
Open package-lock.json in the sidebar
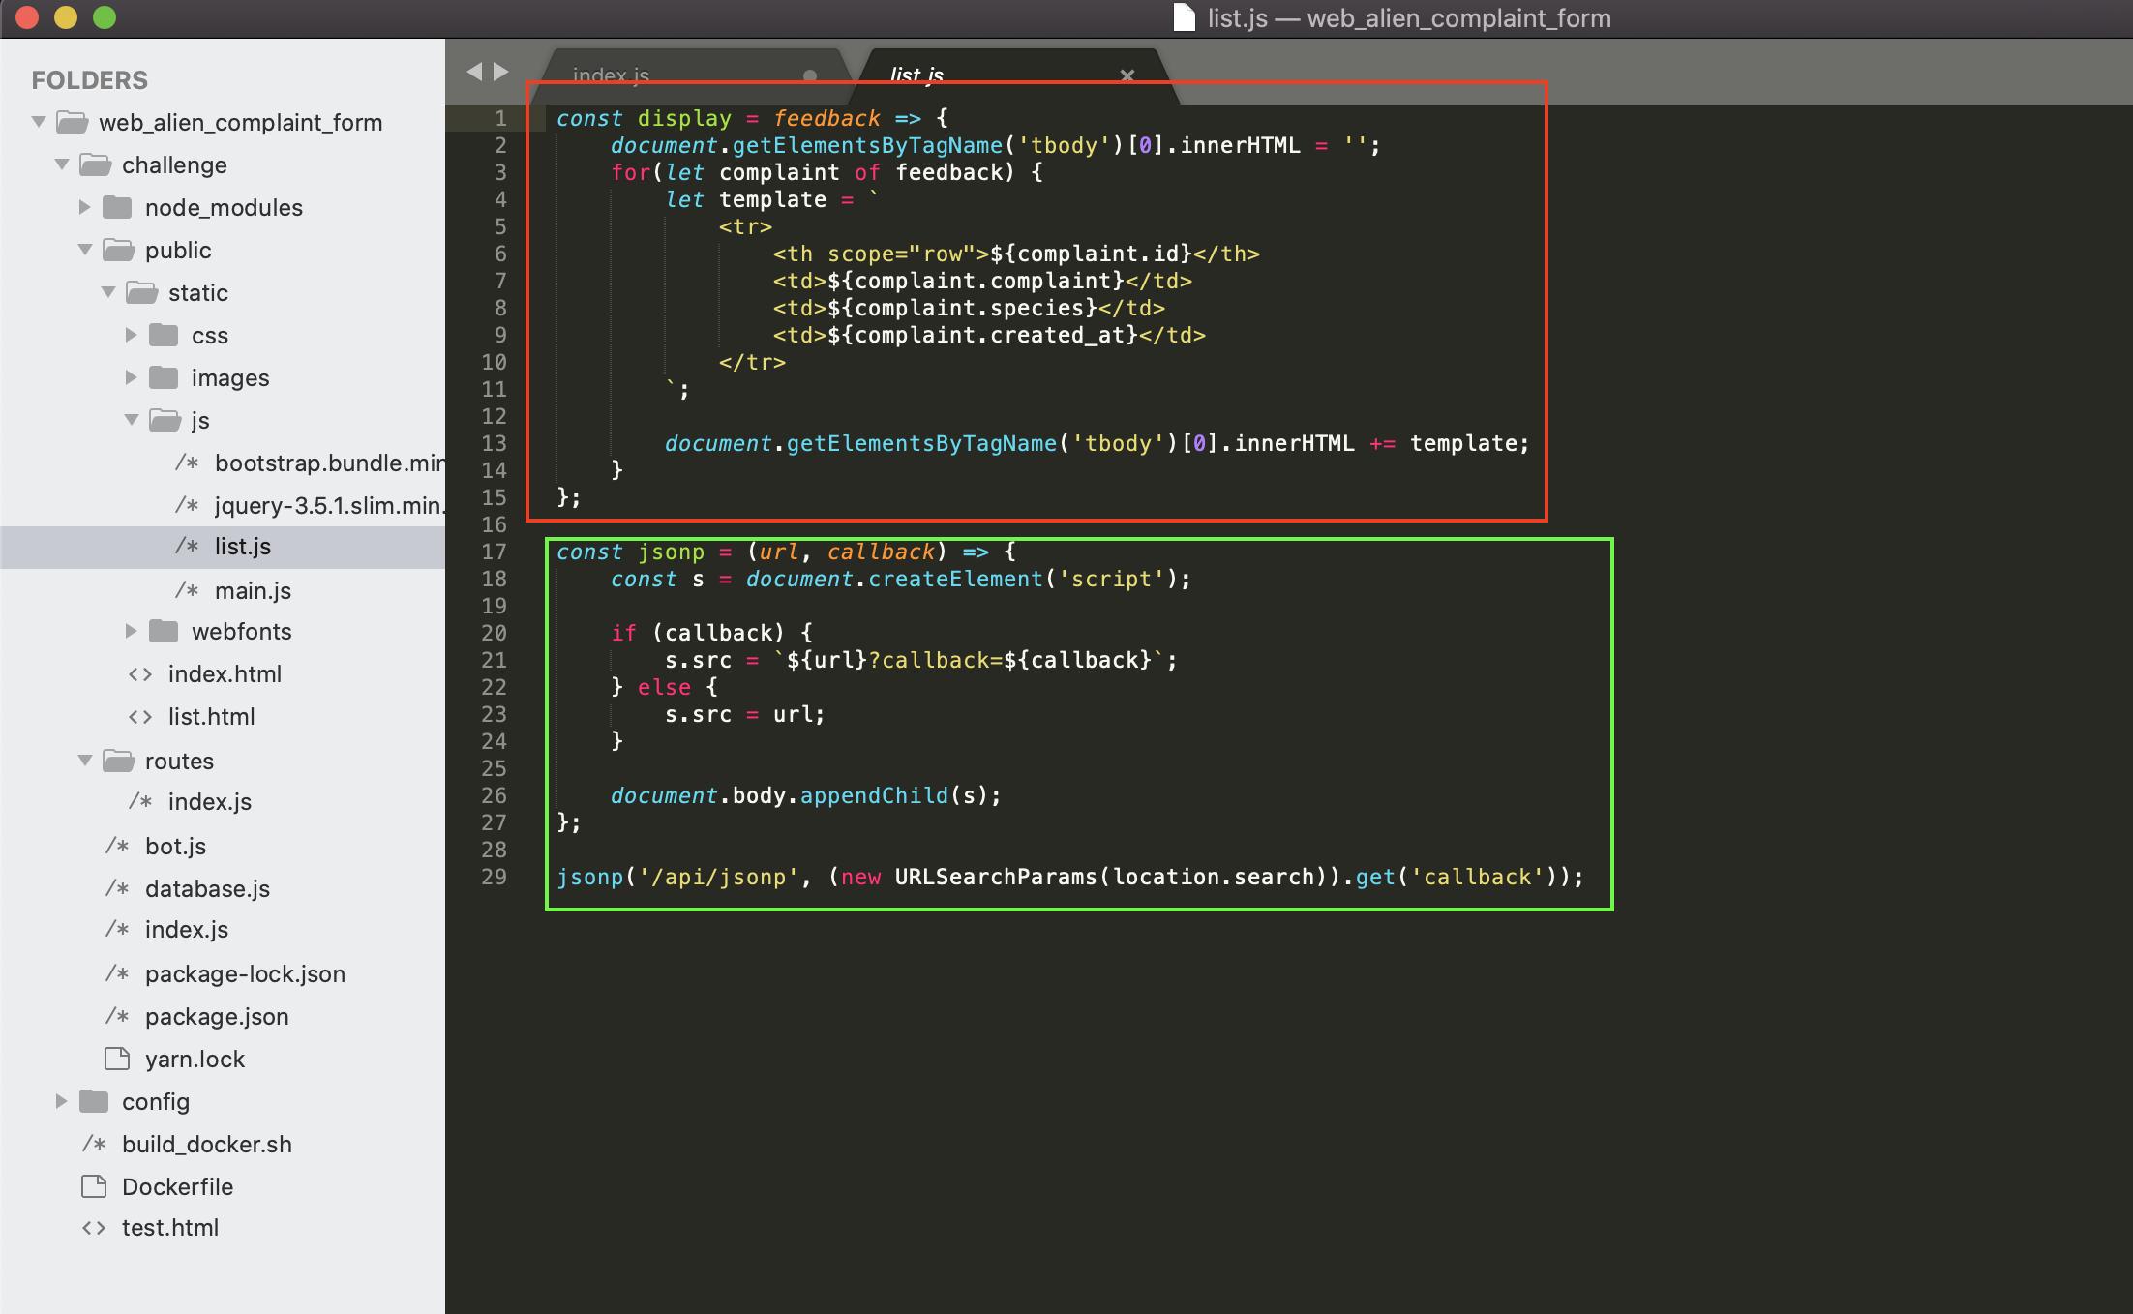(x=245, y=973)
